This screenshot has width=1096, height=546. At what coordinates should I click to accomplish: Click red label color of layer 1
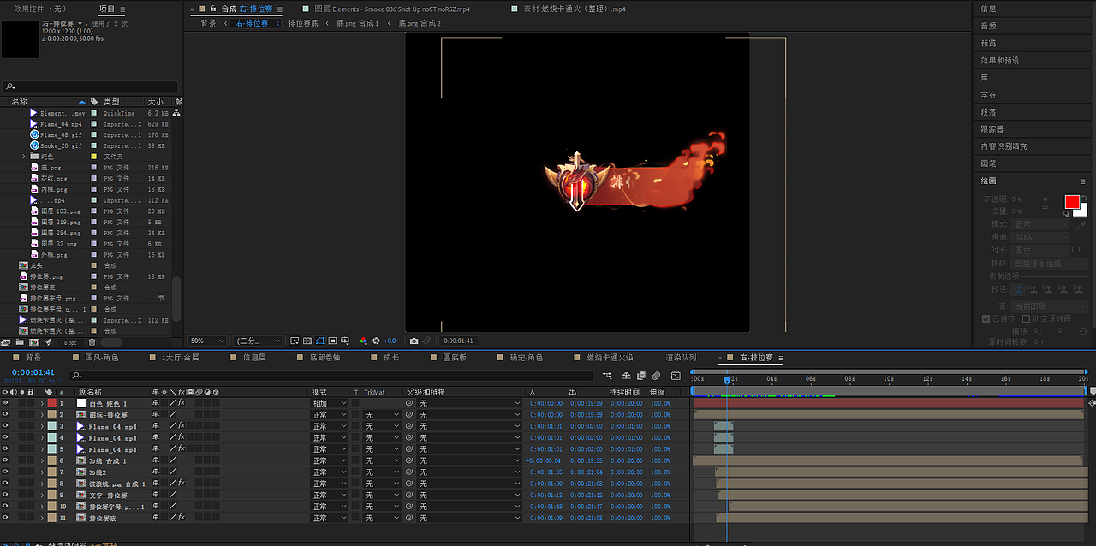[x=51, y=403]
